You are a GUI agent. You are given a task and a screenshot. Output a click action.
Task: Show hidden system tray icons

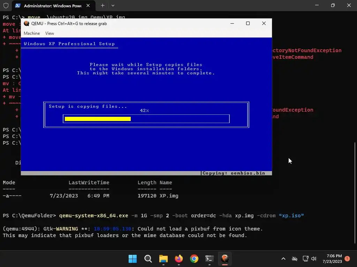pyautogui.click(x=283, y=259)
